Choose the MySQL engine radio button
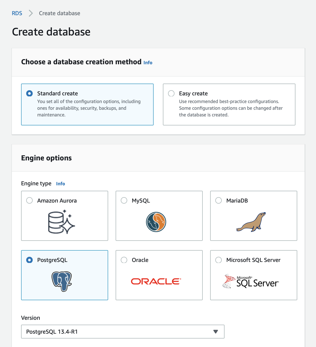316x347 pixels. [124, 200]
